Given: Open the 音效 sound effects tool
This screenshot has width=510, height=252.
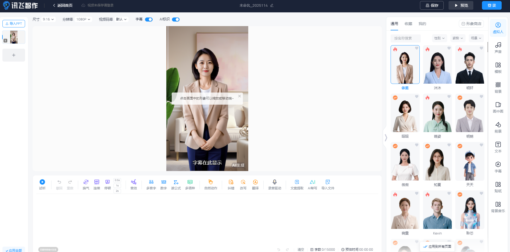Looking at the screenshot, I should 133,182.
